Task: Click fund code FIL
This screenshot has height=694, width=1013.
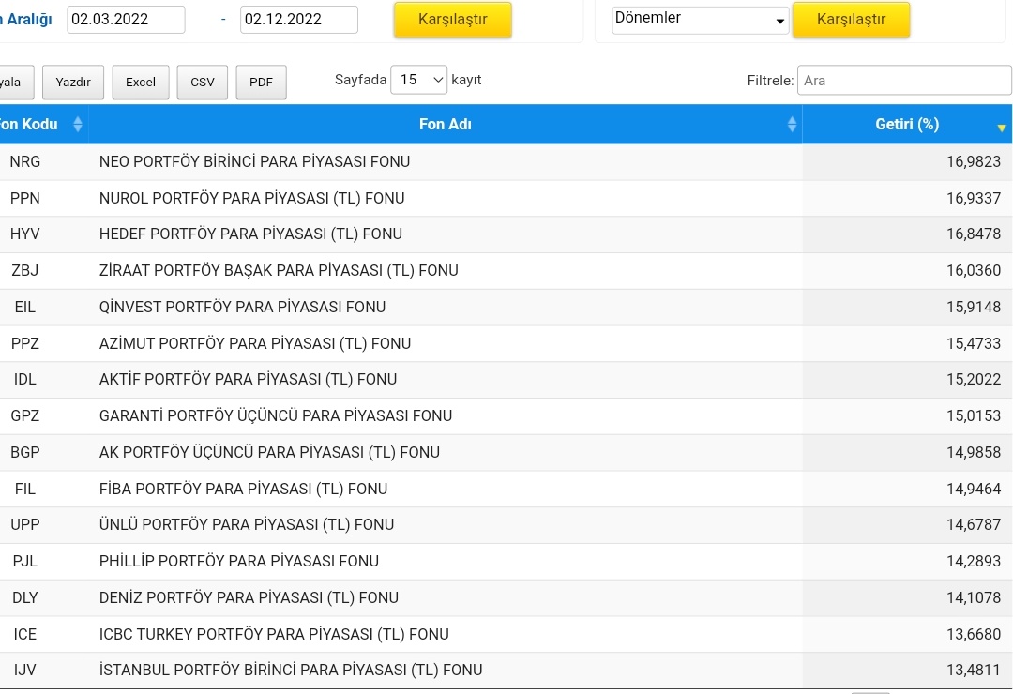Action: (x=25, y=489)
